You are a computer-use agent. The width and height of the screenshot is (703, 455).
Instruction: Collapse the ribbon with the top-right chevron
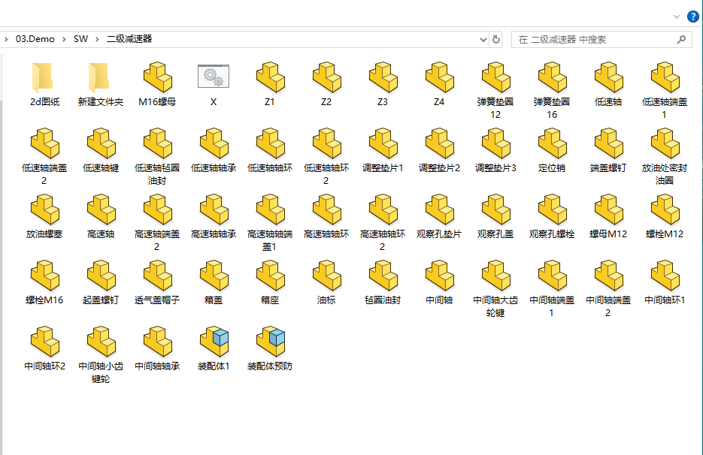click(x=677, y=16)
